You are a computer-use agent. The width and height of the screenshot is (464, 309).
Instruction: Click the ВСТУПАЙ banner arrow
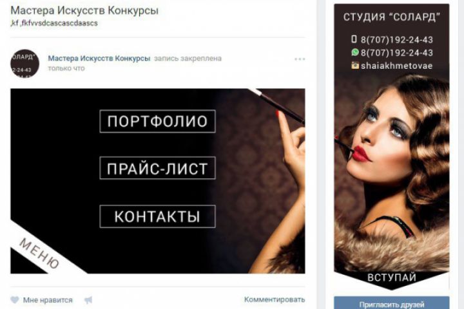pyautogui.click(x=392, y=278)
